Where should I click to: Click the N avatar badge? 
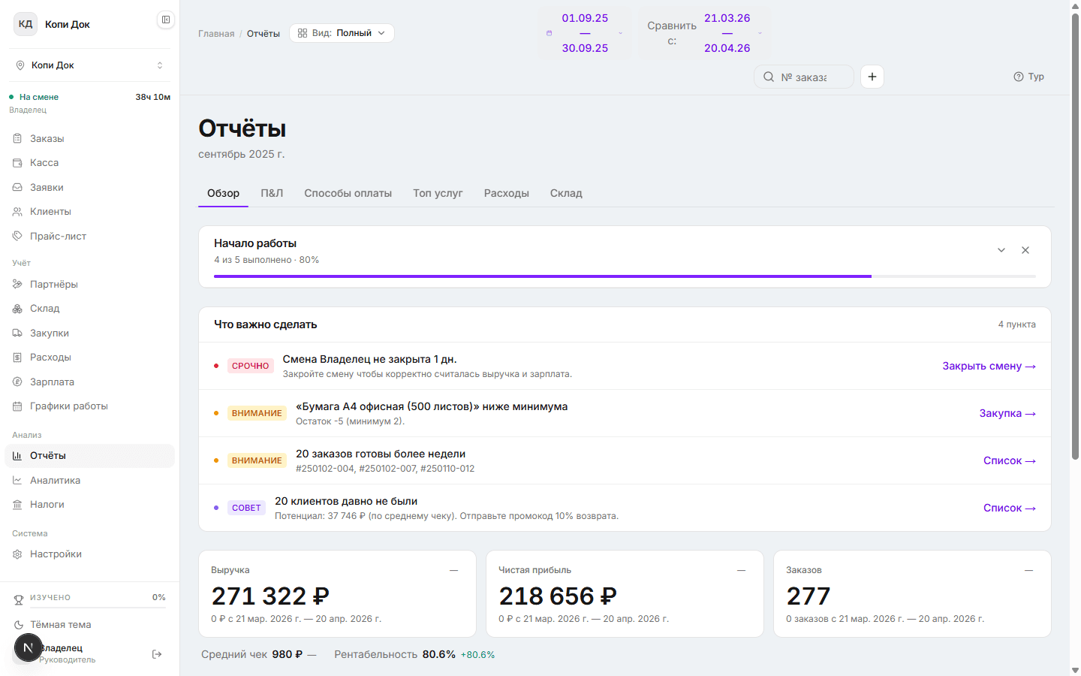point(29,647)
